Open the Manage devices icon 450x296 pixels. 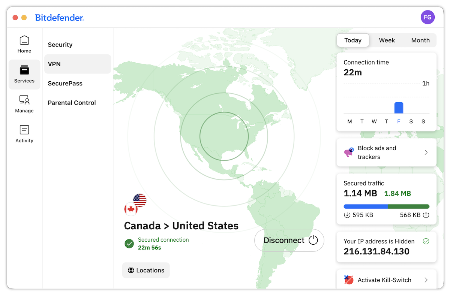coord(24,100)
